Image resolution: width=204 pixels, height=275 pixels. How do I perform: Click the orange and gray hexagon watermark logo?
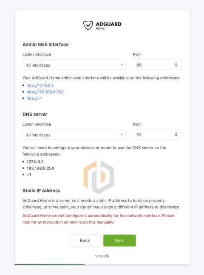pos(99,177)
